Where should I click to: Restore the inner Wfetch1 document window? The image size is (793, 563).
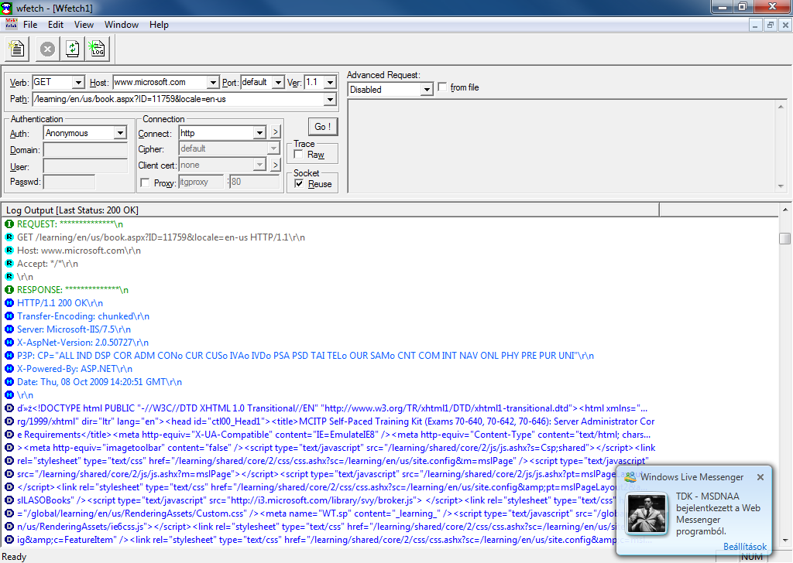tap(771, 25)
